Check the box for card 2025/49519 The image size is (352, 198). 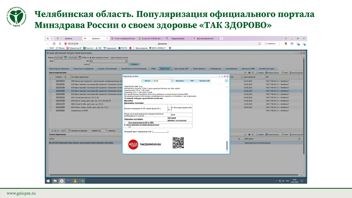[x=50, y=81]
